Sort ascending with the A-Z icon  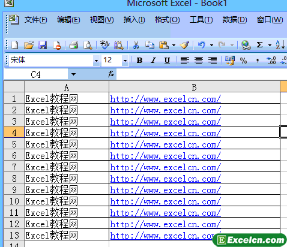280,45
